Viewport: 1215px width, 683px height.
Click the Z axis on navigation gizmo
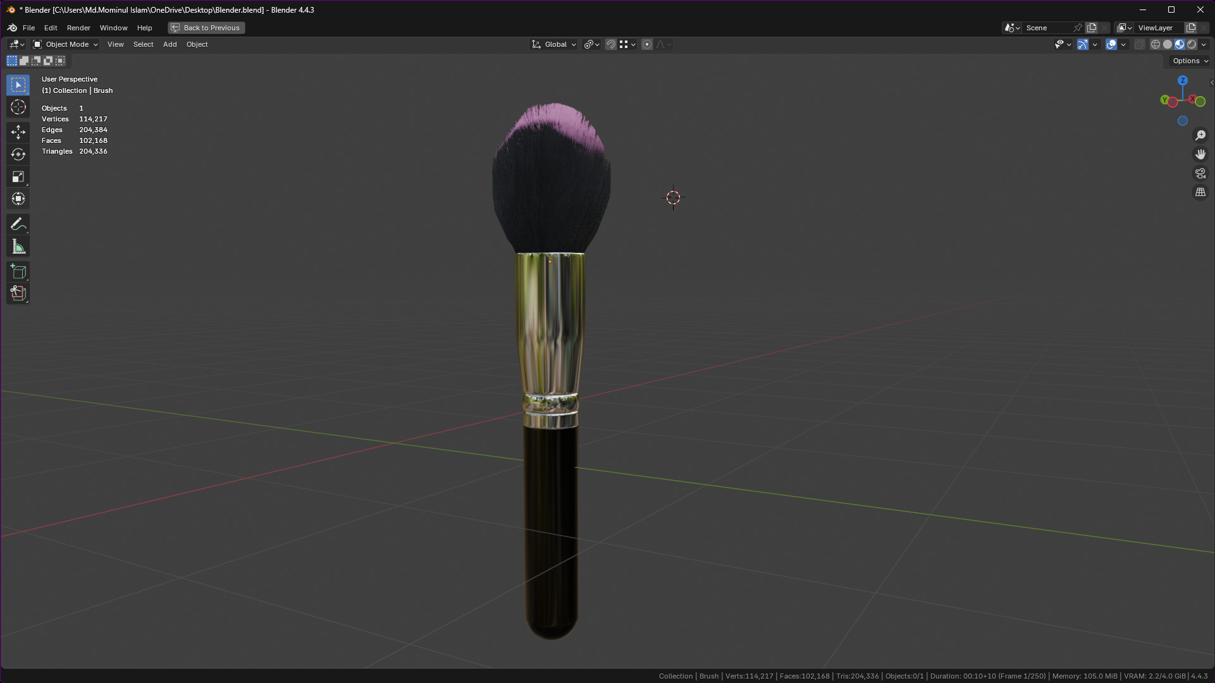point(1182,80)
